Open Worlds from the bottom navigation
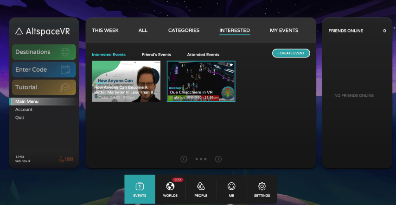The height and width of the screenshot is (205, 396). coord(170,189)
